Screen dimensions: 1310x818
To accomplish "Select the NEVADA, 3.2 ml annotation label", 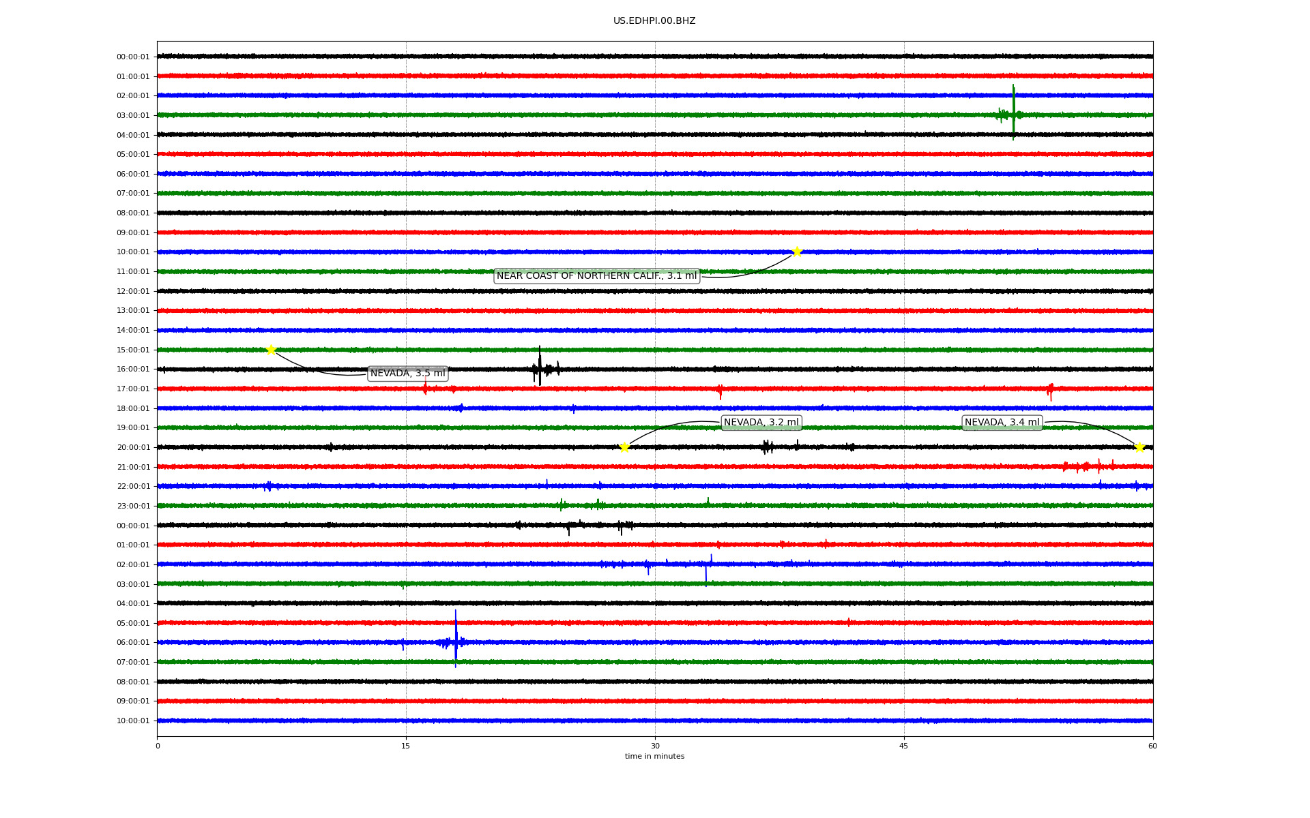I will 761,423.
